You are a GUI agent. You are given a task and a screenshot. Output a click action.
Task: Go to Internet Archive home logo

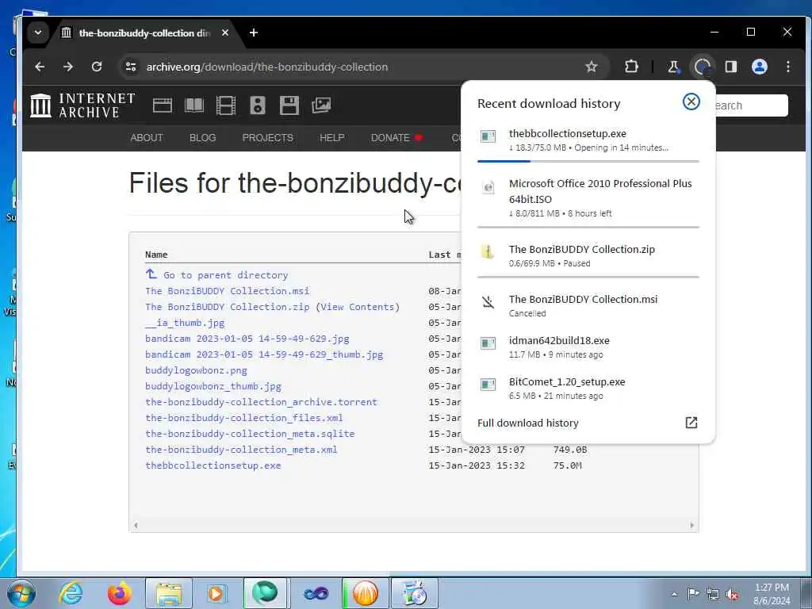pos(82,105)
